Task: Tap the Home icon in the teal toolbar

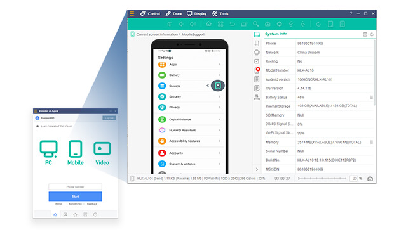Action: point(208,24)
